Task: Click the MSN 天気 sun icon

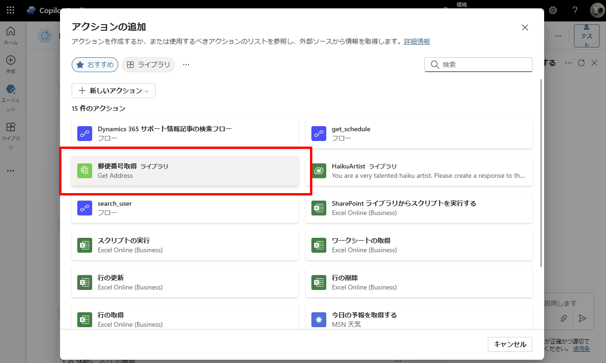Action: click(319, 320)
